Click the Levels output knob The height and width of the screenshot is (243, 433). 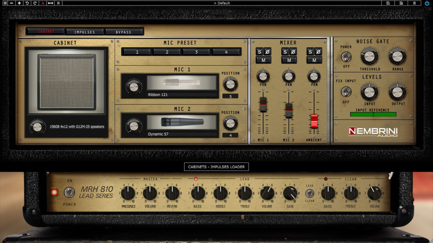click(x=397, y=92)
